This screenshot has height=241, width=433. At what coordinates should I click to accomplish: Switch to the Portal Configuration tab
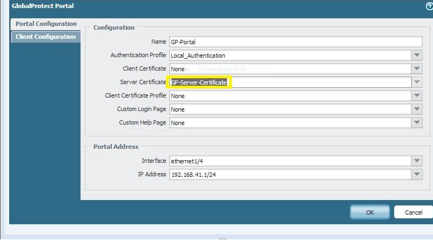45,24
